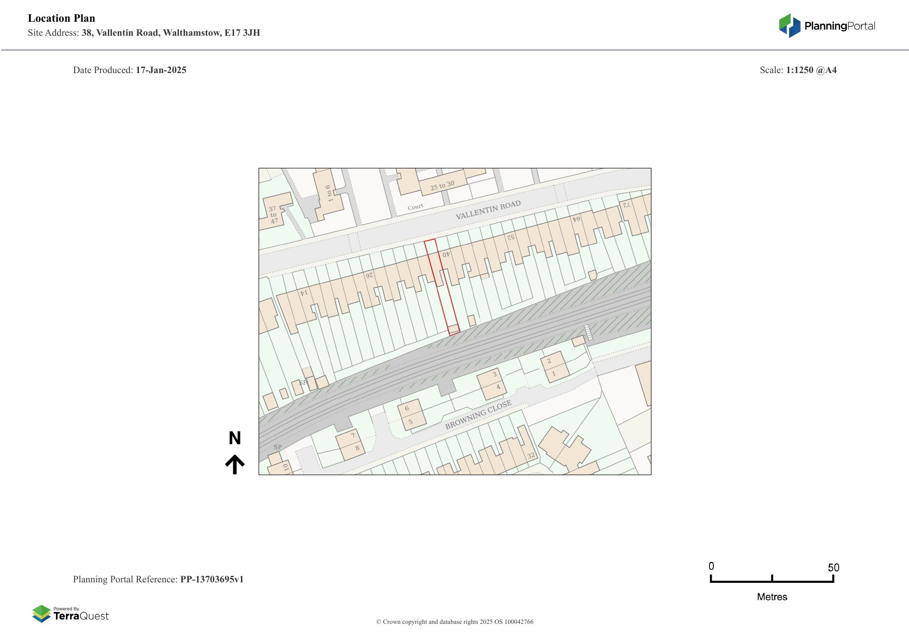Viewport: 909px width, 643px height.
Task: Select the Location Plan heading
Action: point(62,18)
